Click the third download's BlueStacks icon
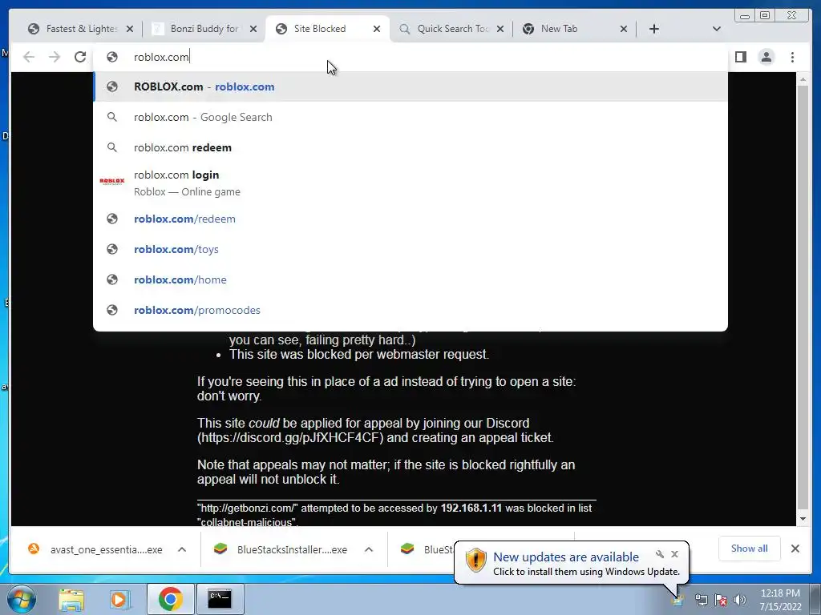821x615 pixels. (x=407, y=549)
